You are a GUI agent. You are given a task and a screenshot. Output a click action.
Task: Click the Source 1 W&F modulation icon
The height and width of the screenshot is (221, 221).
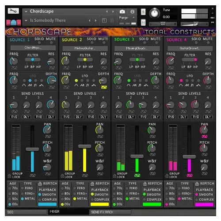[x=48, y=174]
